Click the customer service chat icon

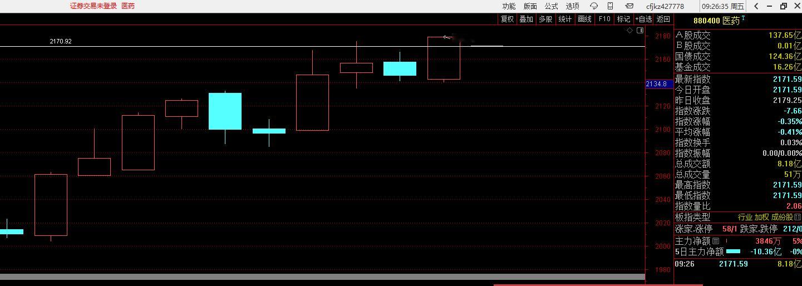[x=594, y=6]
